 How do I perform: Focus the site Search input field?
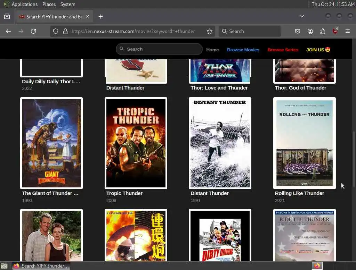tap(159, 49)
